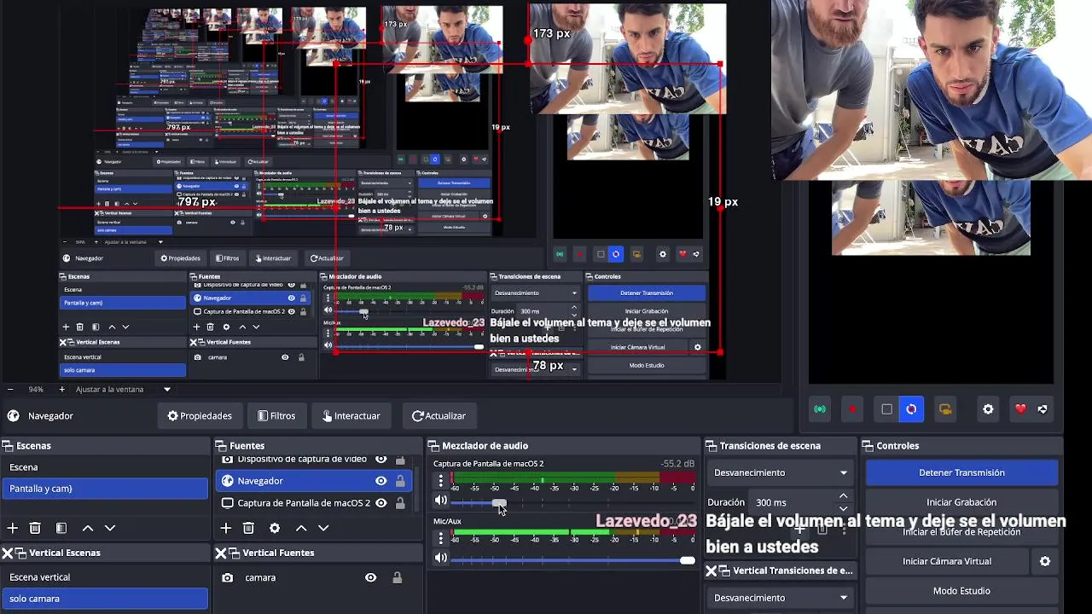Click Captura de Pantalla volume slider handle
1092x614 pixels.
click(499, 502)
